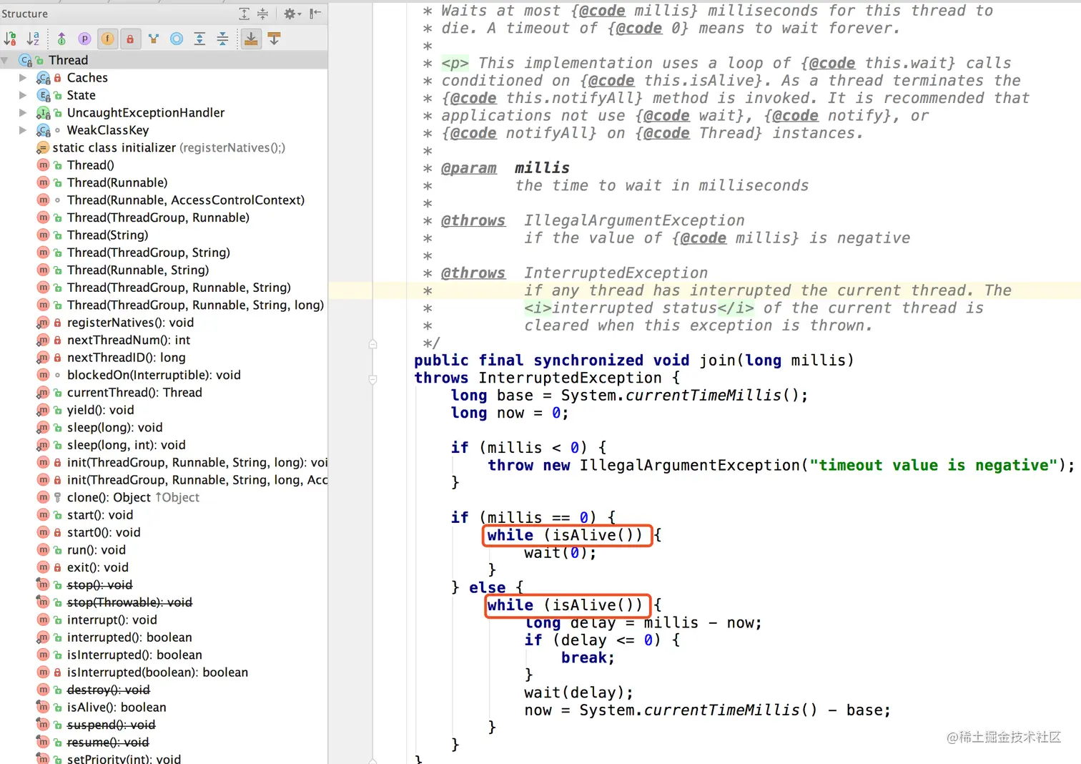Click Collapse All icon in Structure header
The height and width of the screenshot is (764, 1081).
point(262,14)
